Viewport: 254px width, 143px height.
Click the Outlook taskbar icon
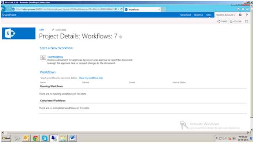26,138
